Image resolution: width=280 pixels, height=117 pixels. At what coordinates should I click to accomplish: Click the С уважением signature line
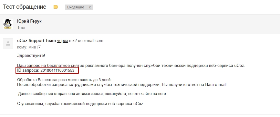pos(81,104)
